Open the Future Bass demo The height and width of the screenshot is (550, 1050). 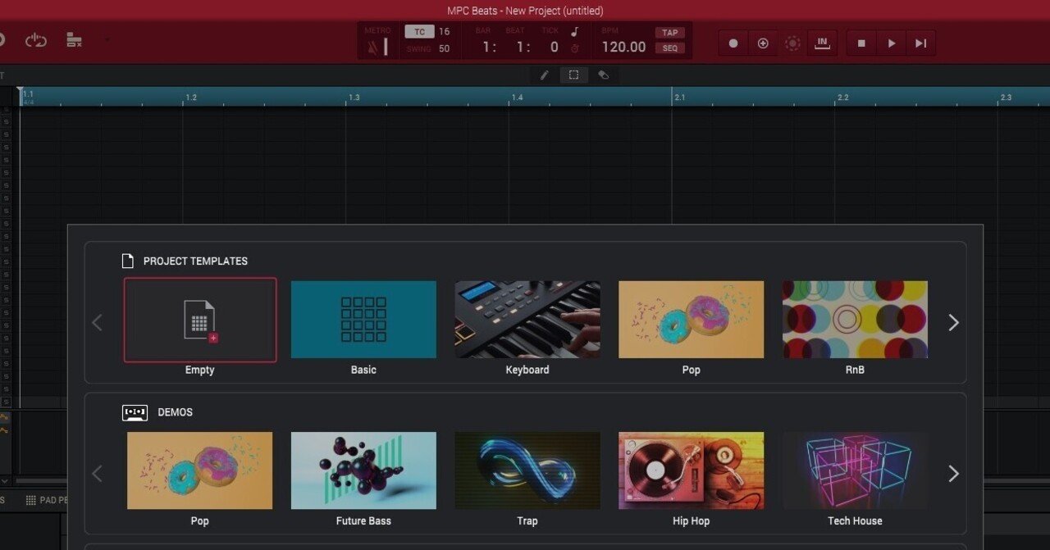pyautogui.click(x=363, y=470)
